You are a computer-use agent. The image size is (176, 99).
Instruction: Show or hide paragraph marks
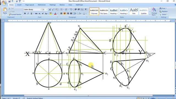[x=86, y=10]
